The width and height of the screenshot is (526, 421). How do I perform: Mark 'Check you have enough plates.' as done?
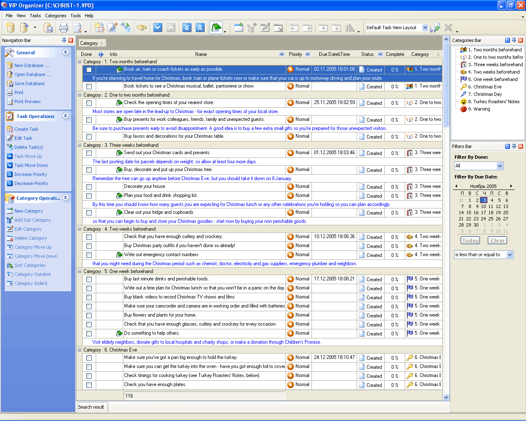coord(89,385)
